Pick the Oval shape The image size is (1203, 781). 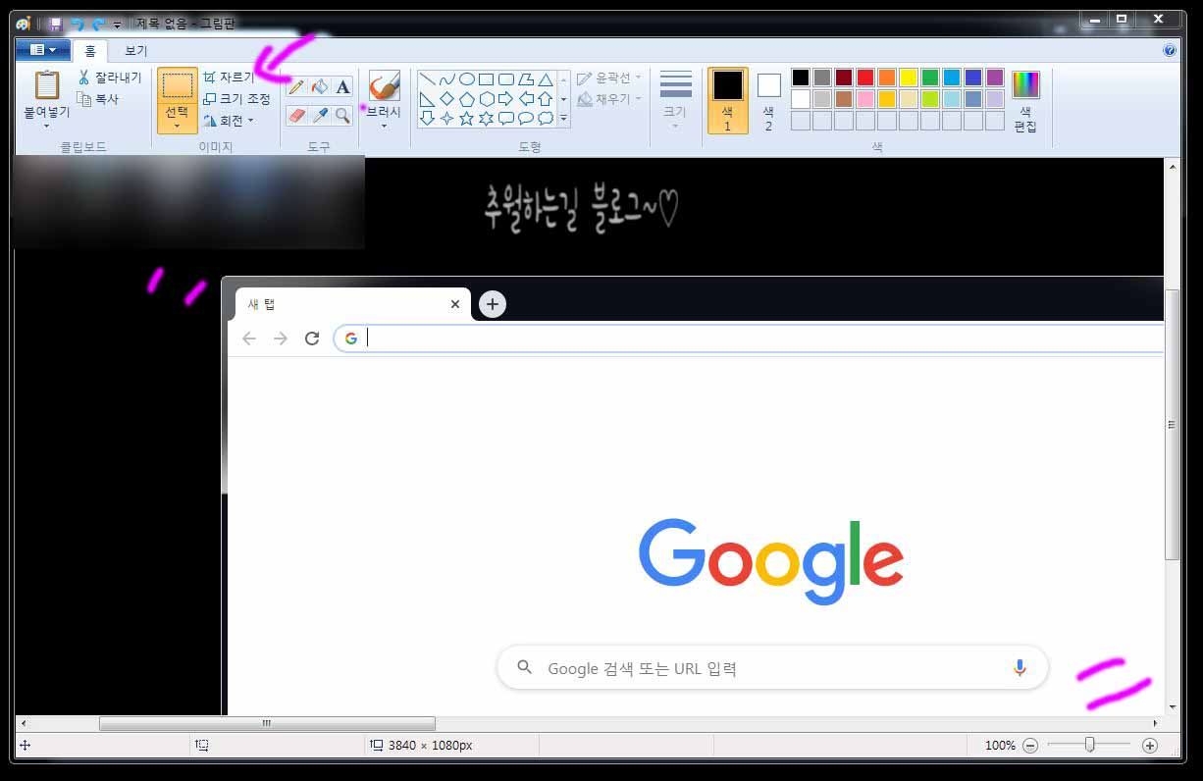467,79
